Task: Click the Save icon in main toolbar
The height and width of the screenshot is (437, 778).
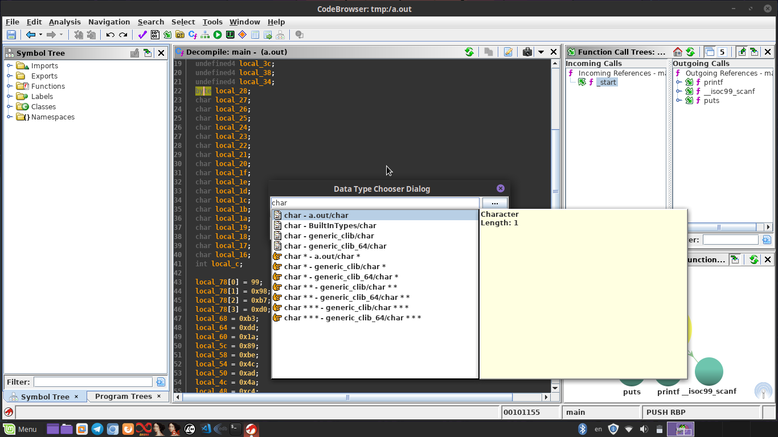Action: pos(11,35)
